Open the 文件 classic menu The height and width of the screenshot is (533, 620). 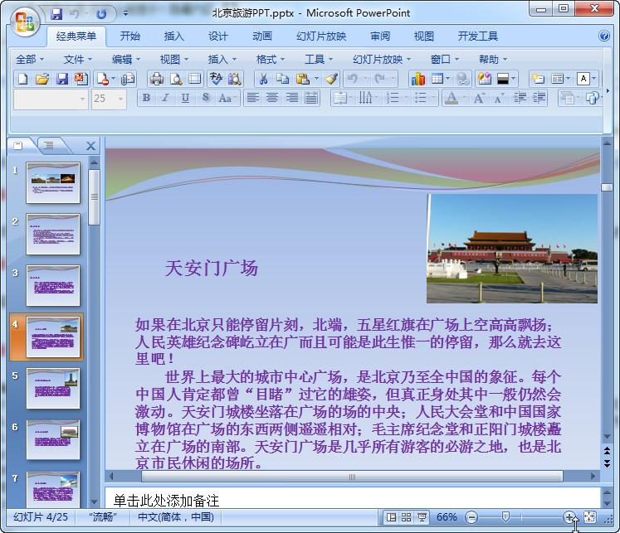click(x=78, y=60)
